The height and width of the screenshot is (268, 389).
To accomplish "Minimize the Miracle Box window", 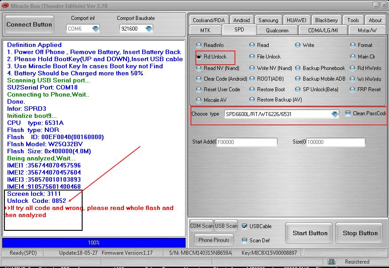I will tap(376, 5).
